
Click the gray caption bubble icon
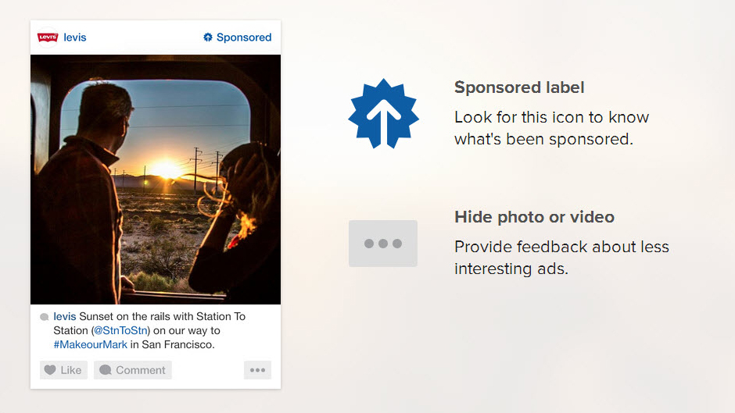click(x=45, y=317)
